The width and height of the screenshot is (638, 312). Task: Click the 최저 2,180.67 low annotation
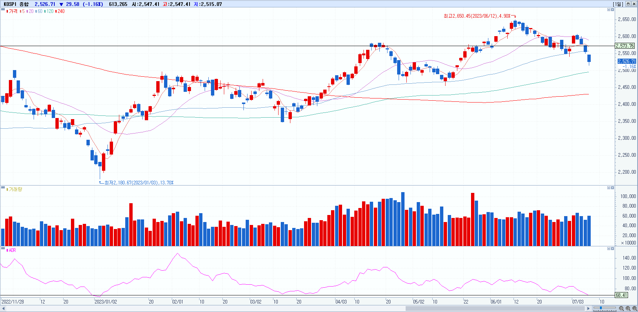tap(136, 183)
